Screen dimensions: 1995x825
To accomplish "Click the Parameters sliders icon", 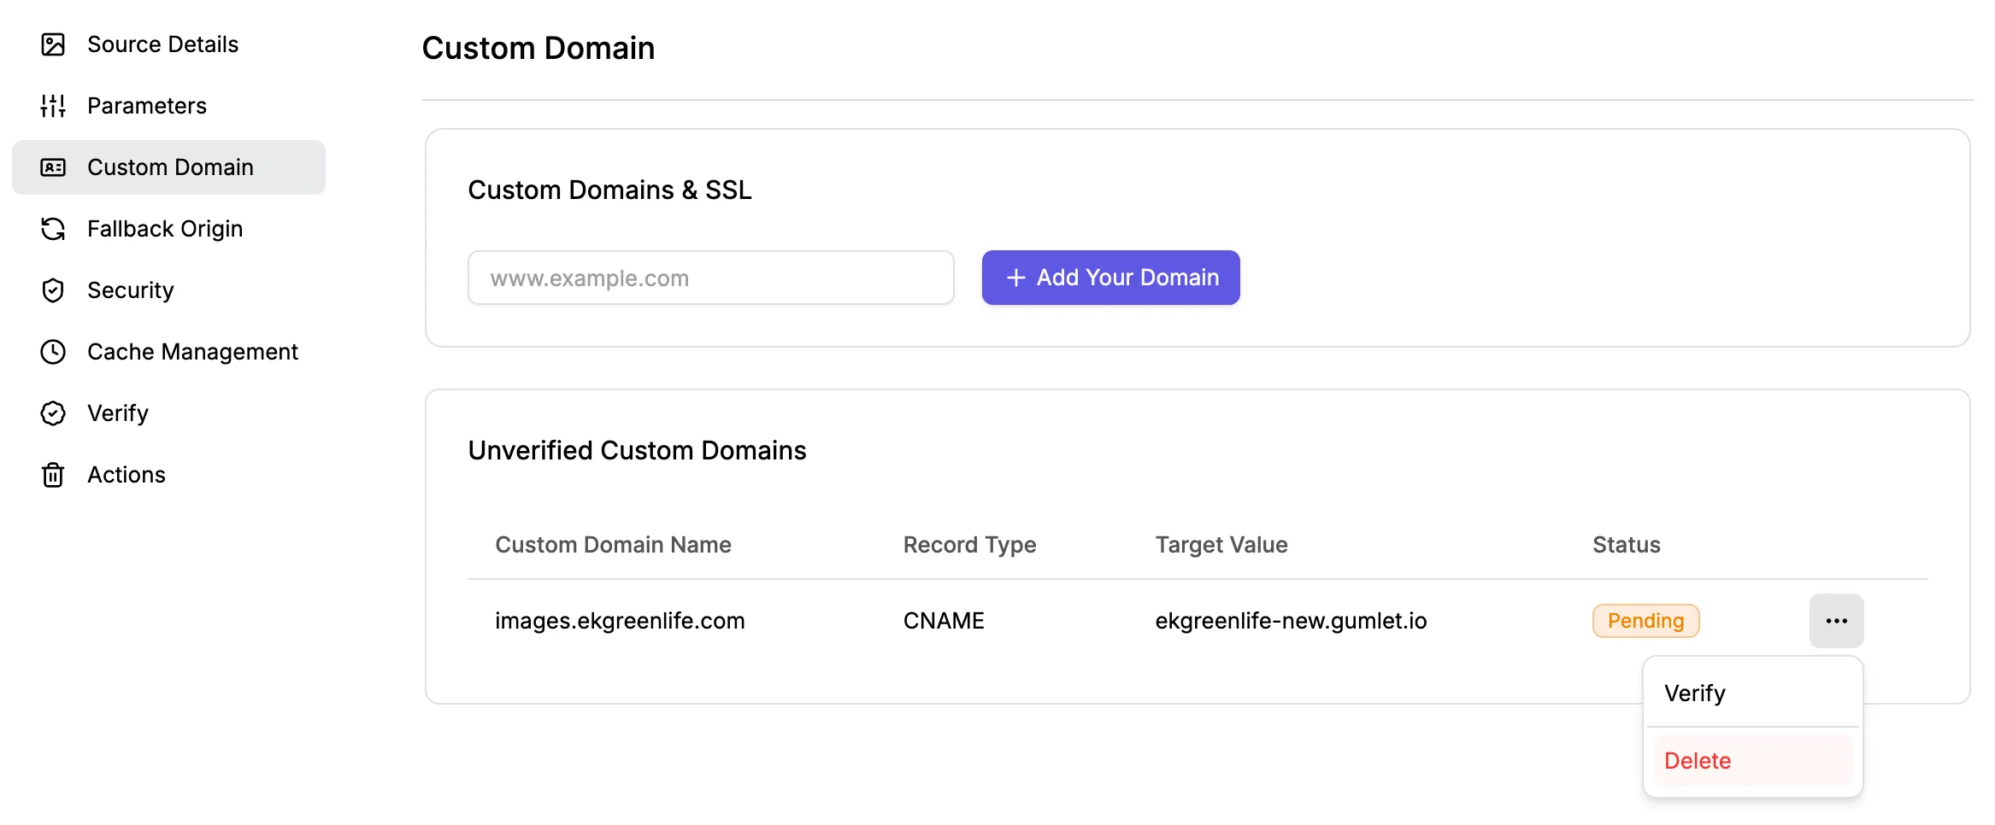I will (53, 106).
